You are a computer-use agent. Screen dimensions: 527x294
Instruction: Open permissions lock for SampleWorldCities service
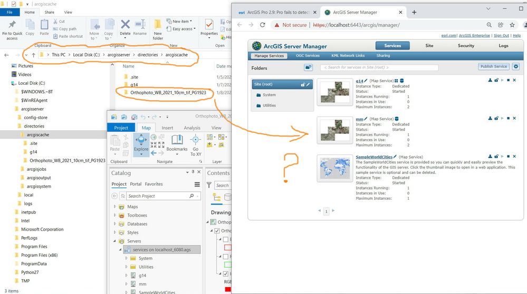[x=496, y=156]
